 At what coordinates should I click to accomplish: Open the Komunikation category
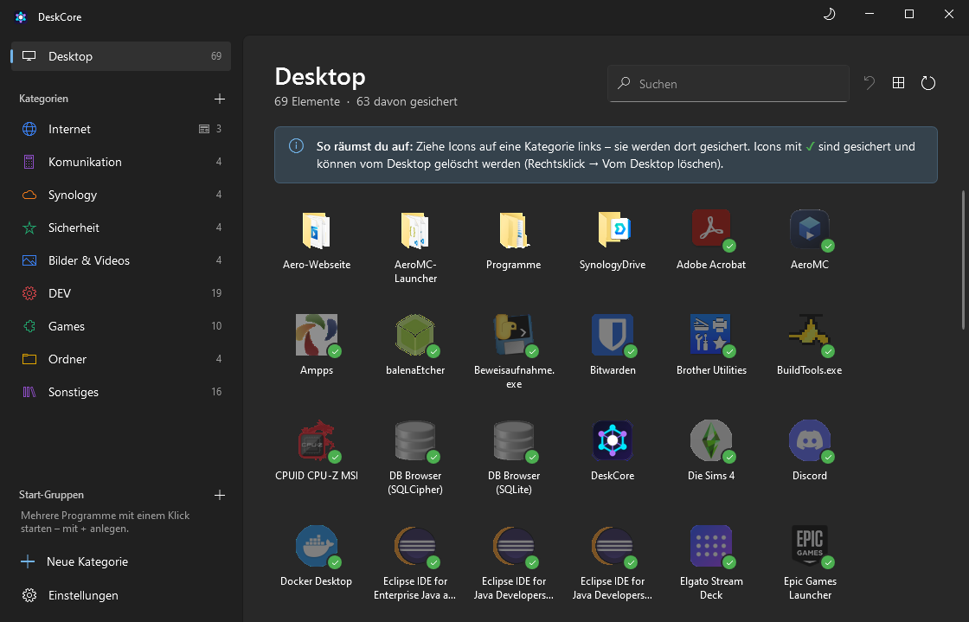pos(121,162)
